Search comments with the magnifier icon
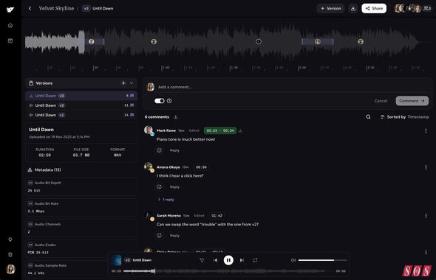Screen dimensions: 436x280 (368, 117)
